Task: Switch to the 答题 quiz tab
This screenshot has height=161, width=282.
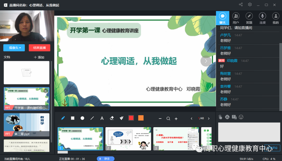Action: (x=249, y=18)
